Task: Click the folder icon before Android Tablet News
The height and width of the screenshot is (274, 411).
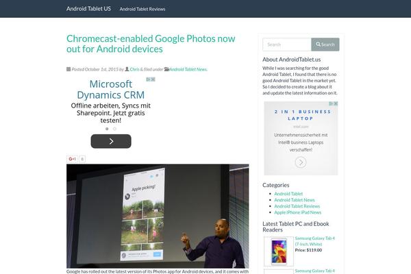Action: click(x=166, y=69)
